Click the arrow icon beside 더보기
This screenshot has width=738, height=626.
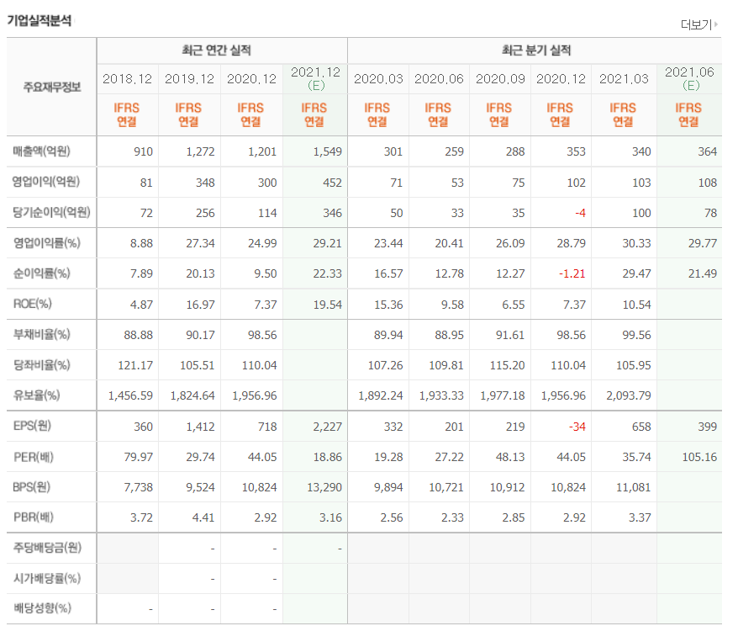click(x=716, y=24)
